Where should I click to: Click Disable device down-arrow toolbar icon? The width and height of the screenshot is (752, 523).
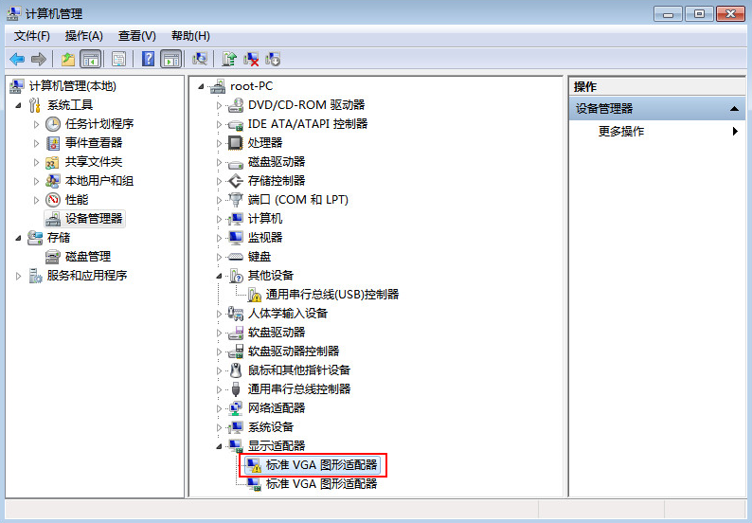point(273,59)
